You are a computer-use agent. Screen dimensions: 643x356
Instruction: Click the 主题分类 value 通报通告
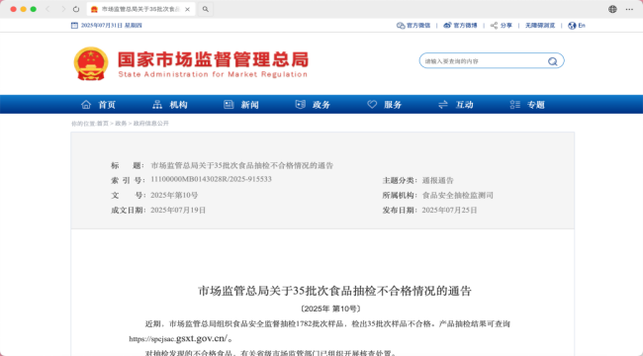click(438, 180)
